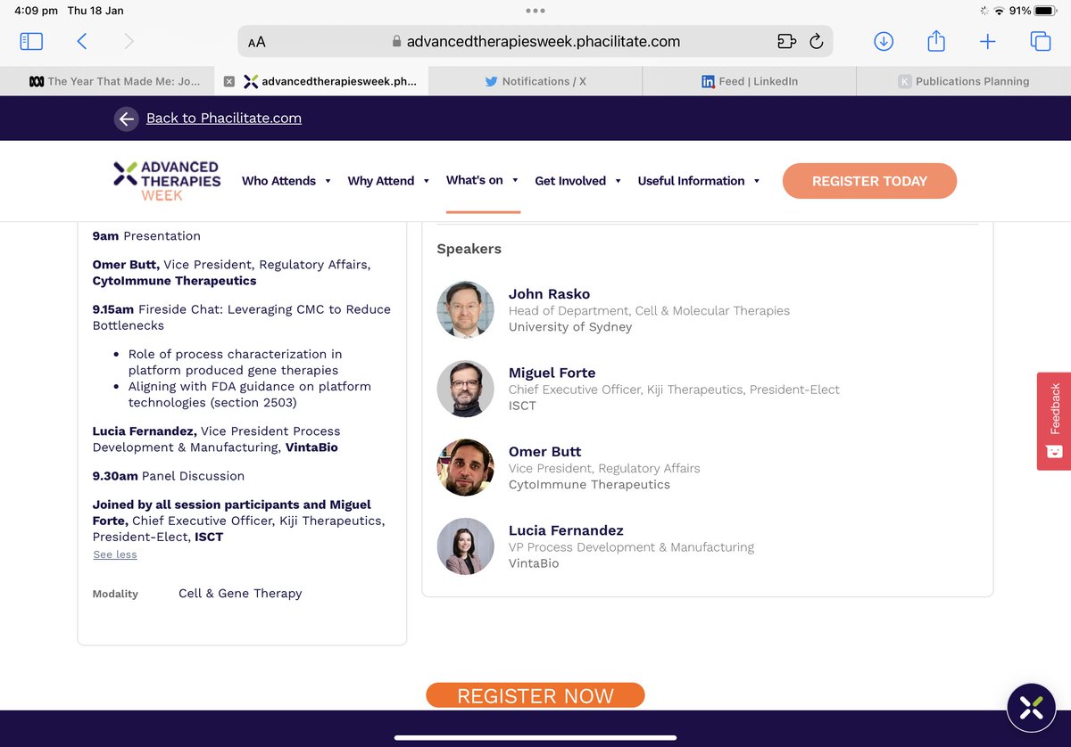The width and height of the screenshot is (1071, 747).
Task: Show the tab overview
Action: pos(1040,41)
